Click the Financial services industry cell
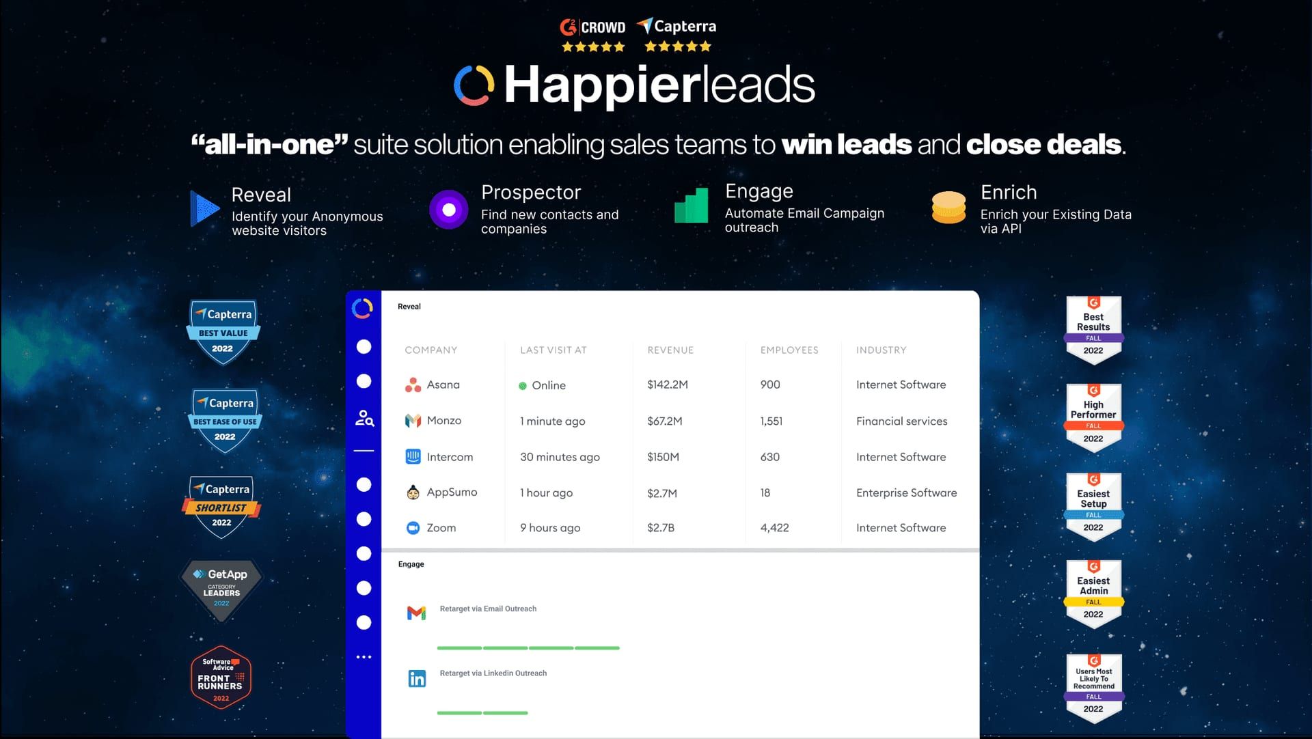The image size is (1312, 739). (902, 421)
